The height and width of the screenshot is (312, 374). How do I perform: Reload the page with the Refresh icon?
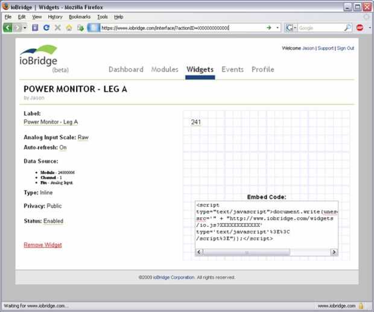click(46, 28)
